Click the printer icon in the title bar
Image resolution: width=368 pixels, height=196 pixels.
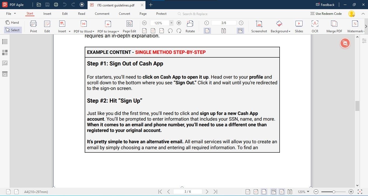pos(56,5)
